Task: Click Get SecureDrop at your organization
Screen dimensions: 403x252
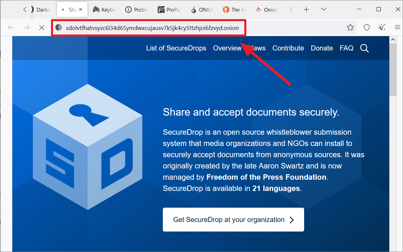Action: pos(233,220)
